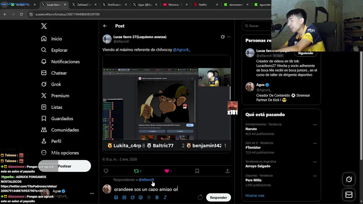The width and height of the screenshot is (363, 204).
Task: Click the Siguiendo button for Lucas favro
Action: 305,53
